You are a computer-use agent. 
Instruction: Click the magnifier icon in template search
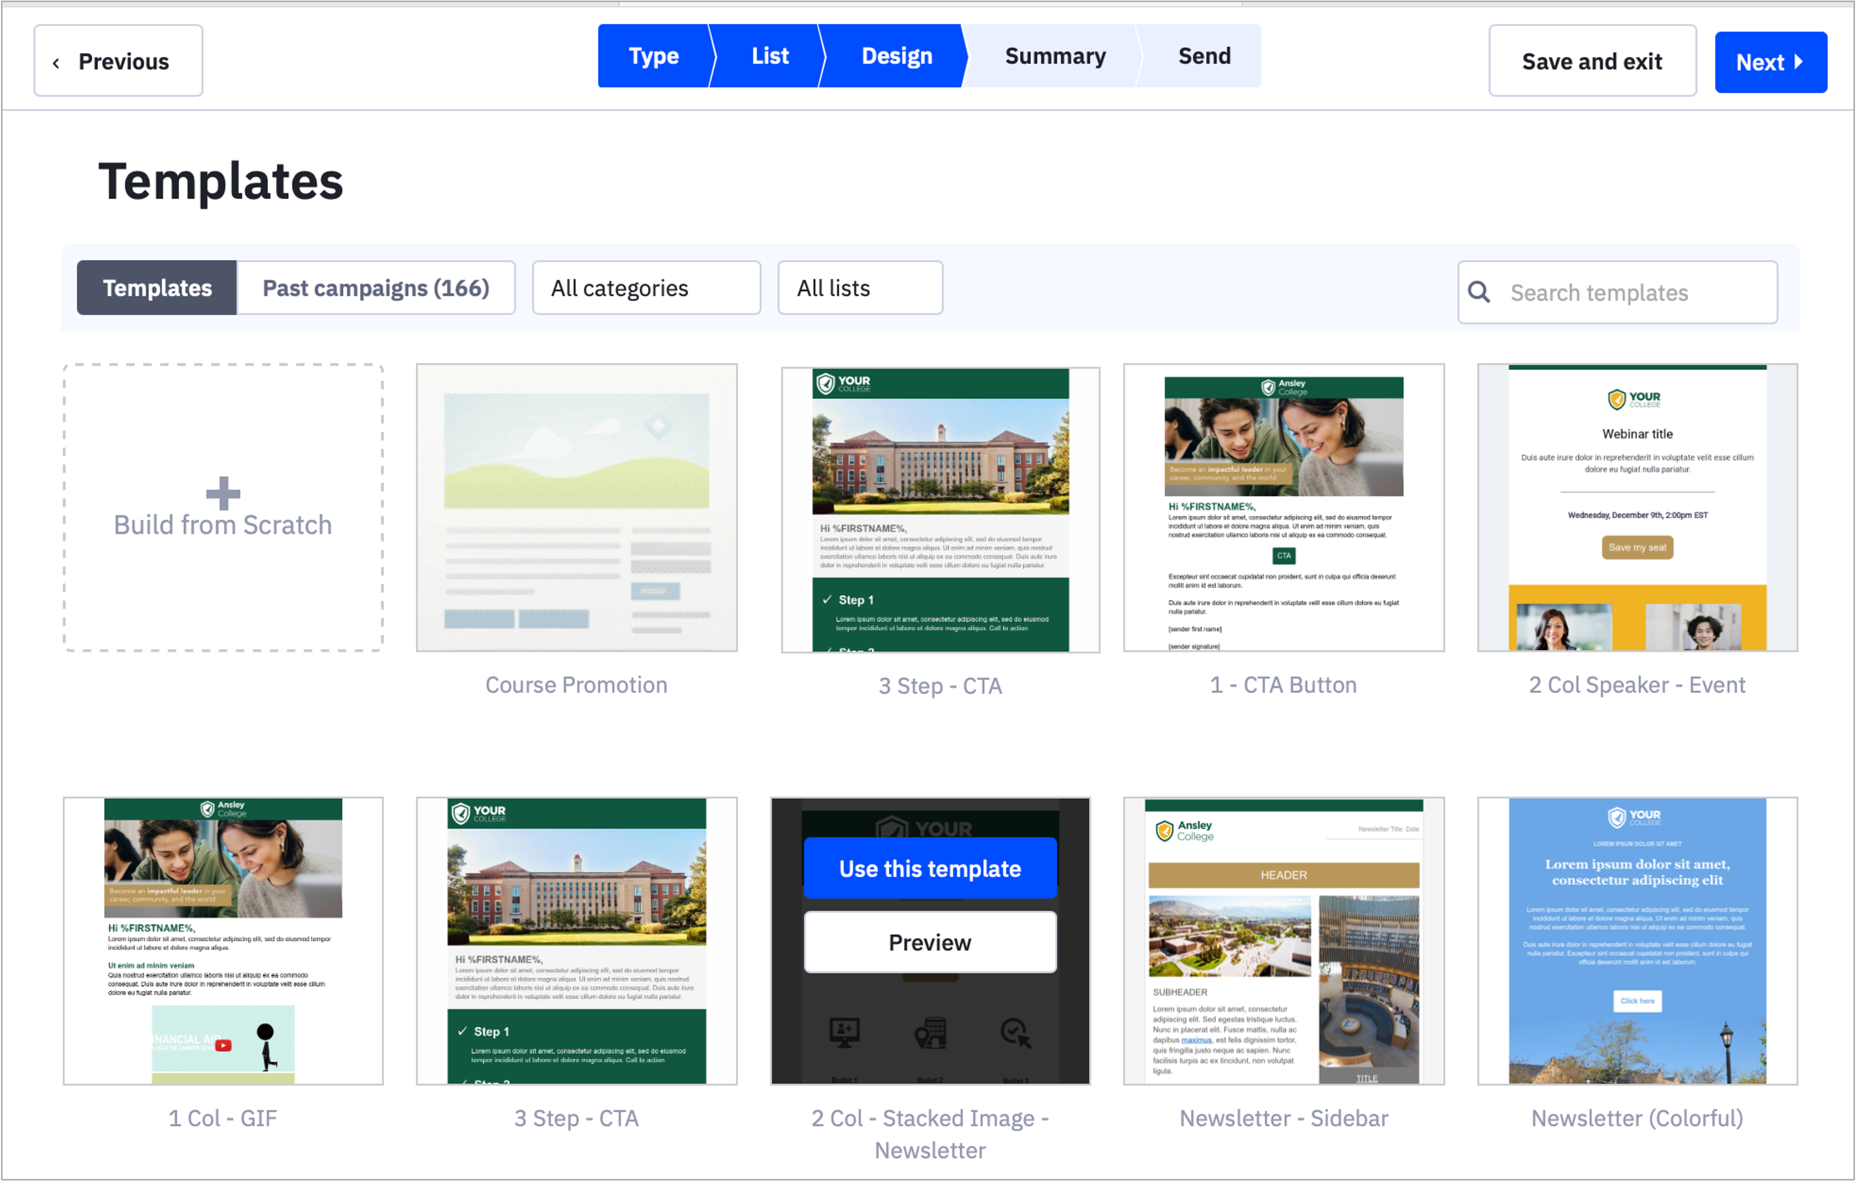[x=1478, y=291]
